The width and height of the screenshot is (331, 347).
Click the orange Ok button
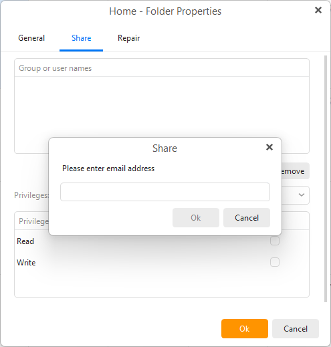(x=245, y=328)
